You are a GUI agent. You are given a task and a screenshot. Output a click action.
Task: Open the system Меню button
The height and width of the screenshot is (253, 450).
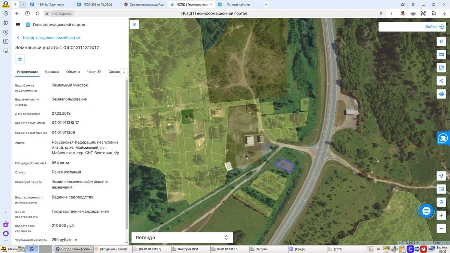pos(9,249)
